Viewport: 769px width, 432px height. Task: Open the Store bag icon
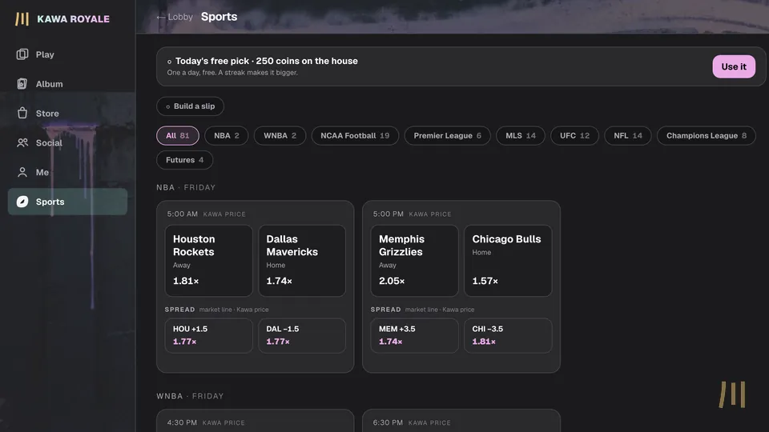(x=22, y=113)
